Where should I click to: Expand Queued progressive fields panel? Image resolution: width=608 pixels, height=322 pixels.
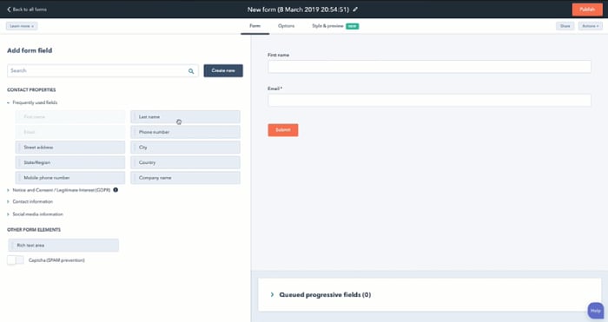click(x=321, y=294)
